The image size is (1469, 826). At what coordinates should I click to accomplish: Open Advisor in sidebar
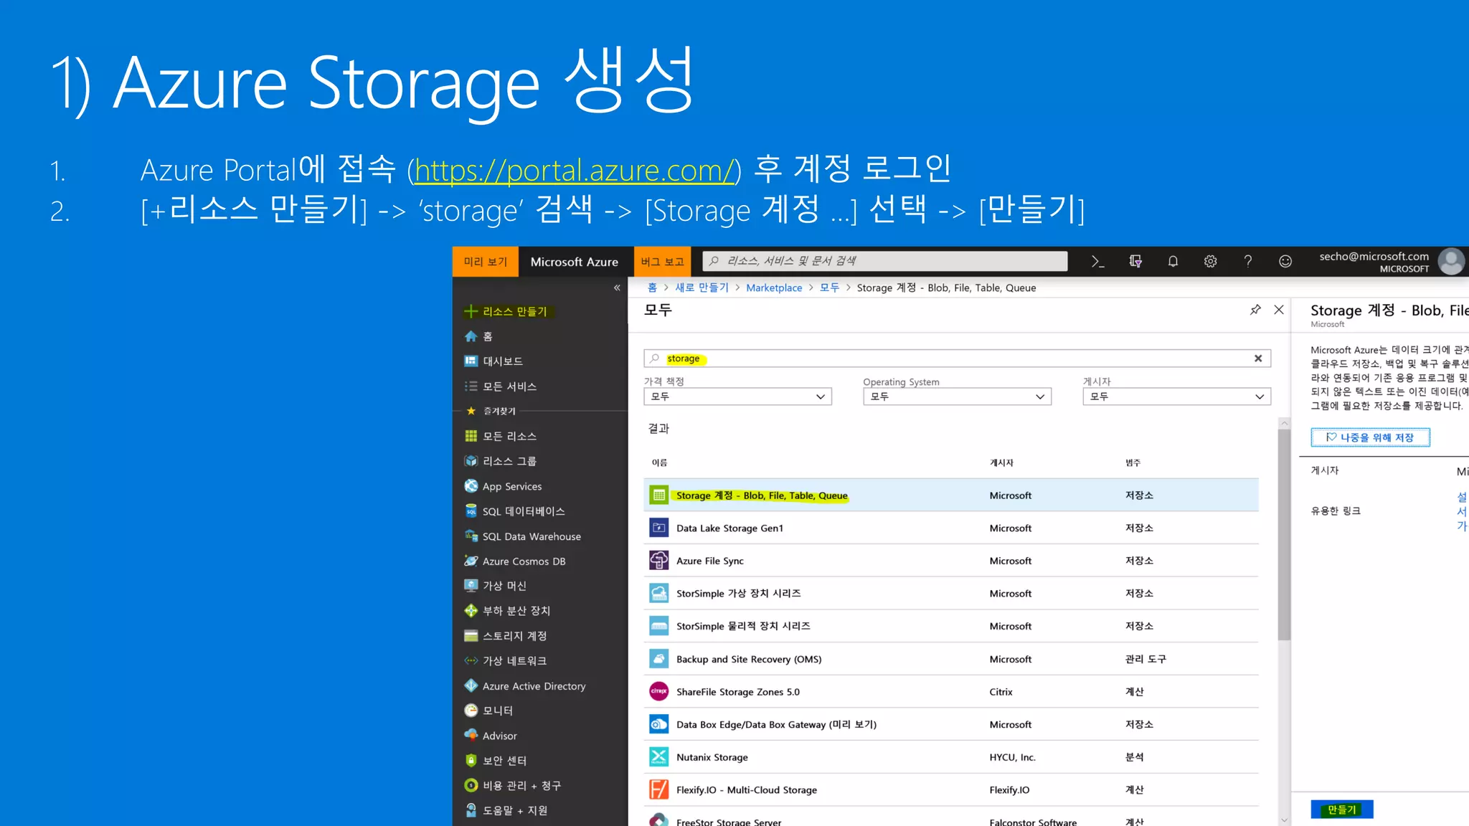point(491,736)
